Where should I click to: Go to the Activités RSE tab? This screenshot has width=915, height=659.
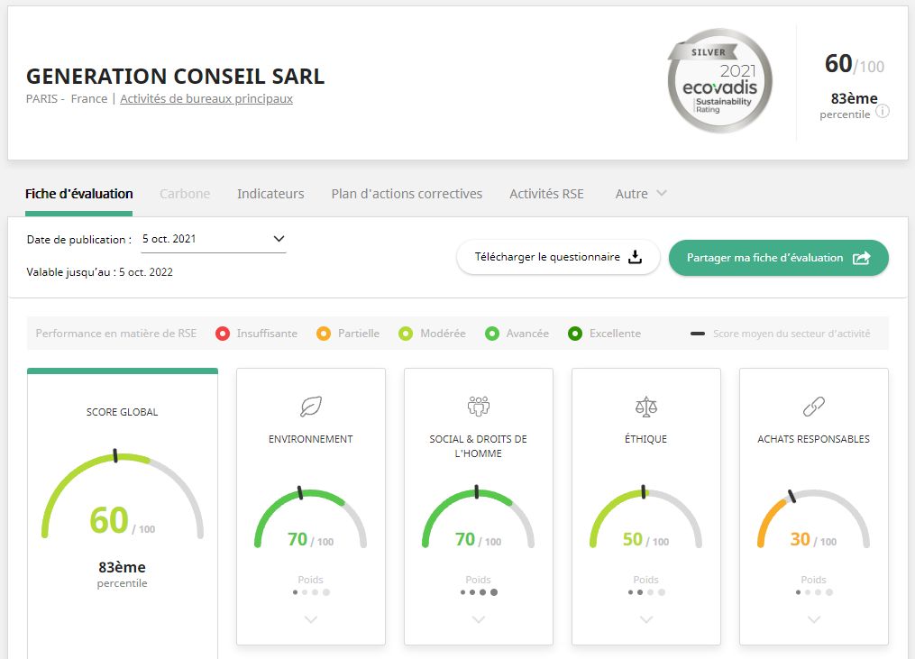pyautogui.click(x=546, y=194)
